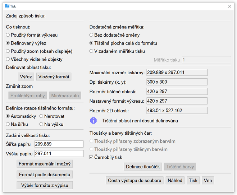This screenshot has height=195, width=237.
Task: Click the blue info icon
Action: [94, 121]
